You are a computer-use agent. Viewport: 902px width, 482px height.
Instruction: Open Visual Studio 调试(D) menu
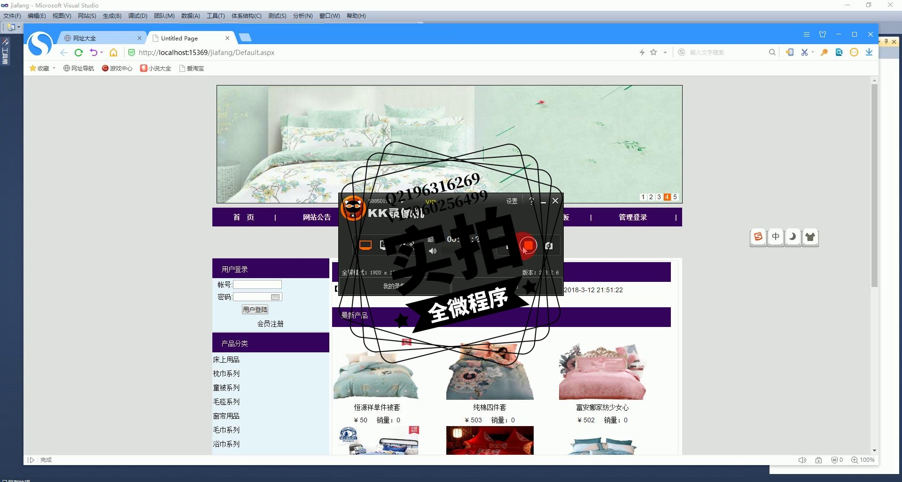(138, 16)
